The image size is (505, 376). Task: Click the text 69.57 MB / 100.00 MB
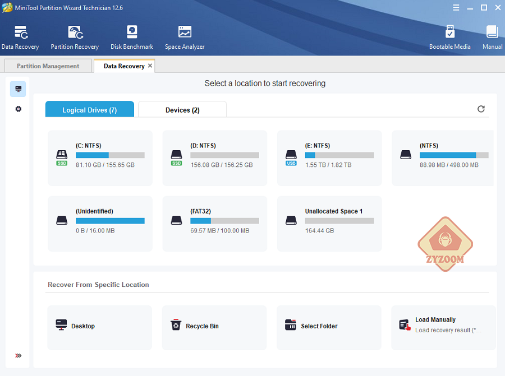pyautogui.click(x=219, y=231)
